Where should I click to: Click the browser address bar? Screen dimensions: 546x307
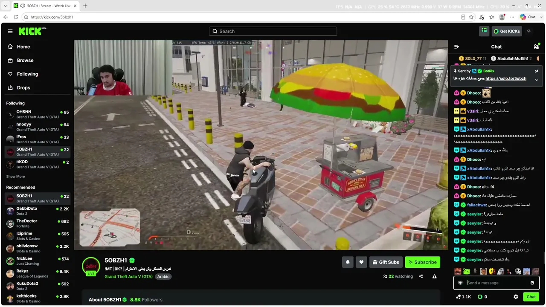pos(243,17)
